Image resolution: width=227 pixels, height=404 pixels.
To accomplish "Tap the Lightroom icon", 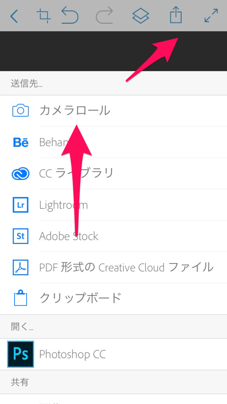I will coord(20,205).
